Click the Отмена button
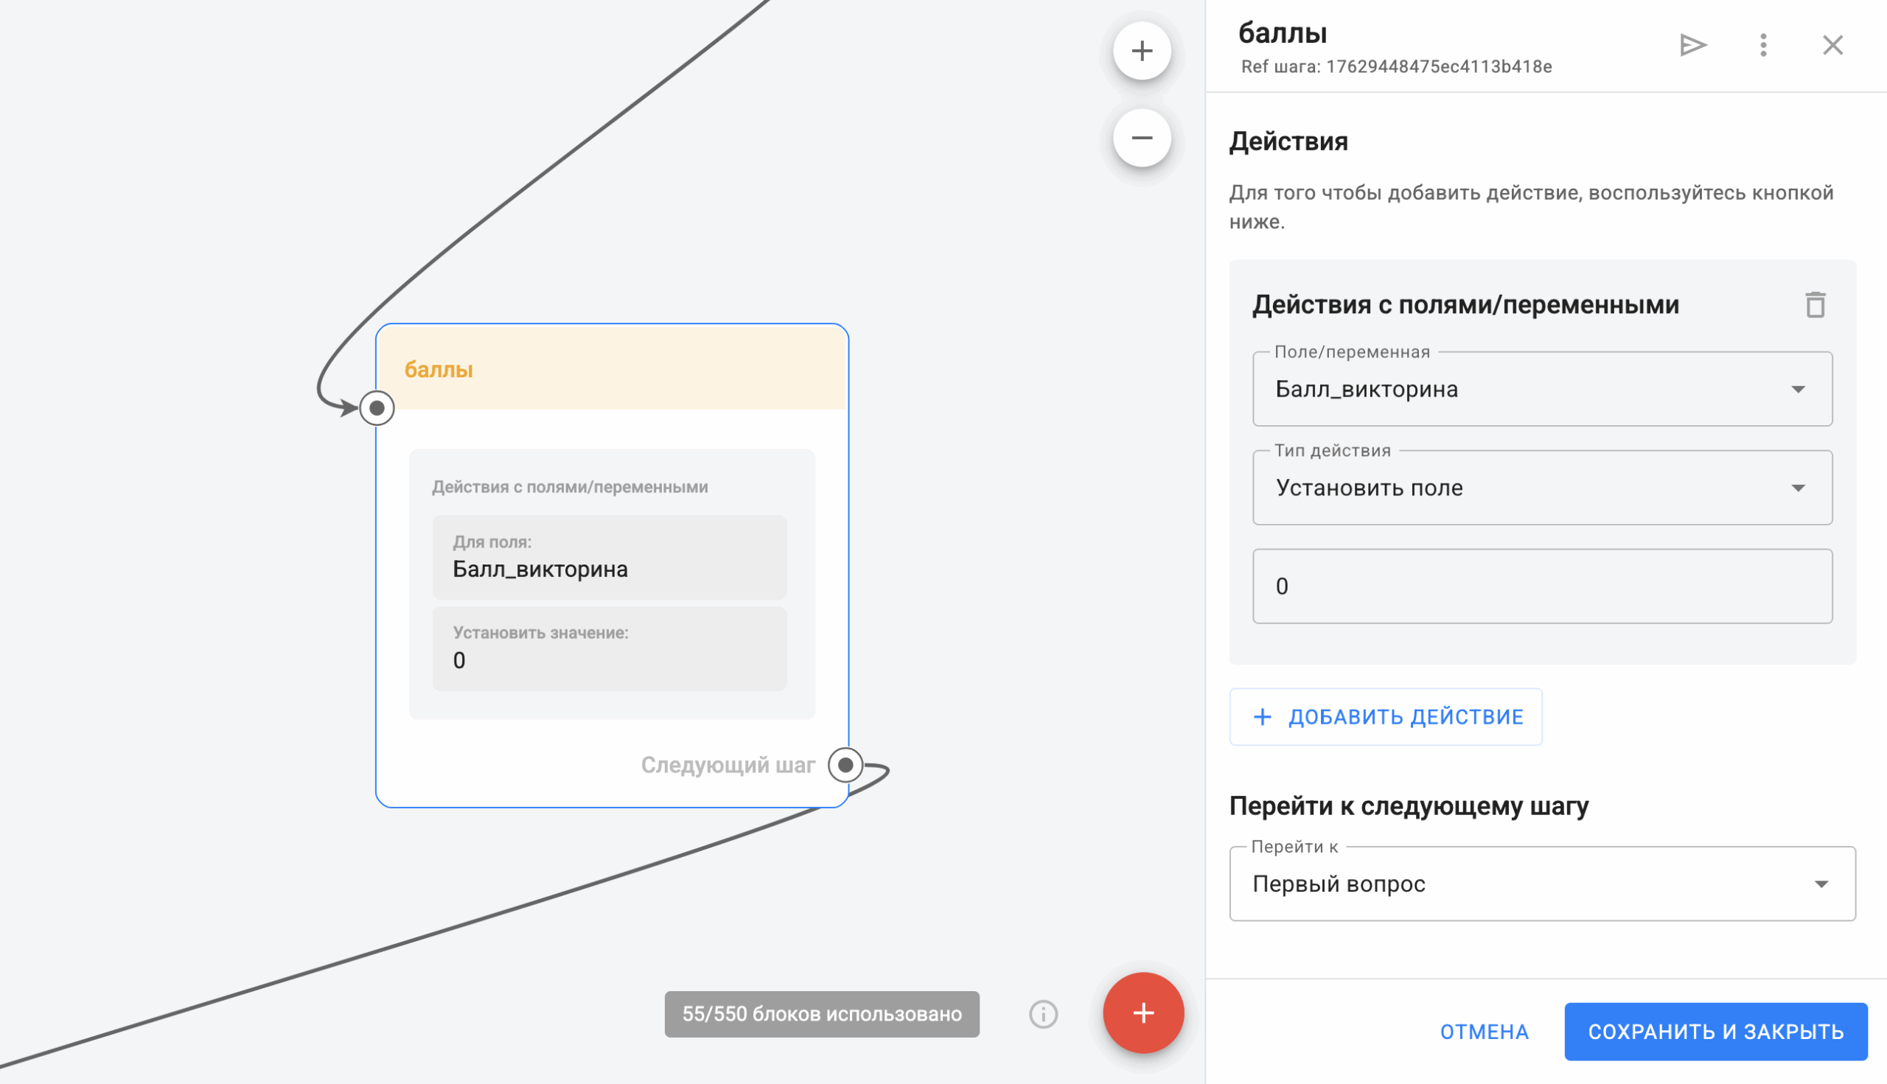Screen dimensions: 1887x1084 tap(1483, 1032)
